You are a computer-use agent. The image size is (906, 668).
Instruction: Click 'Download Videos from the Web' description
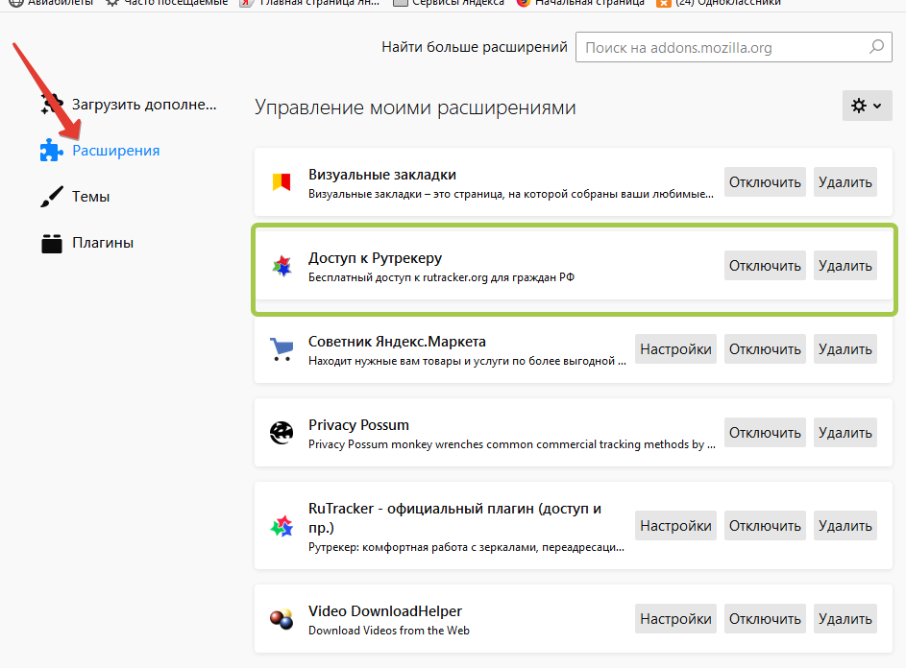(389, 631)
